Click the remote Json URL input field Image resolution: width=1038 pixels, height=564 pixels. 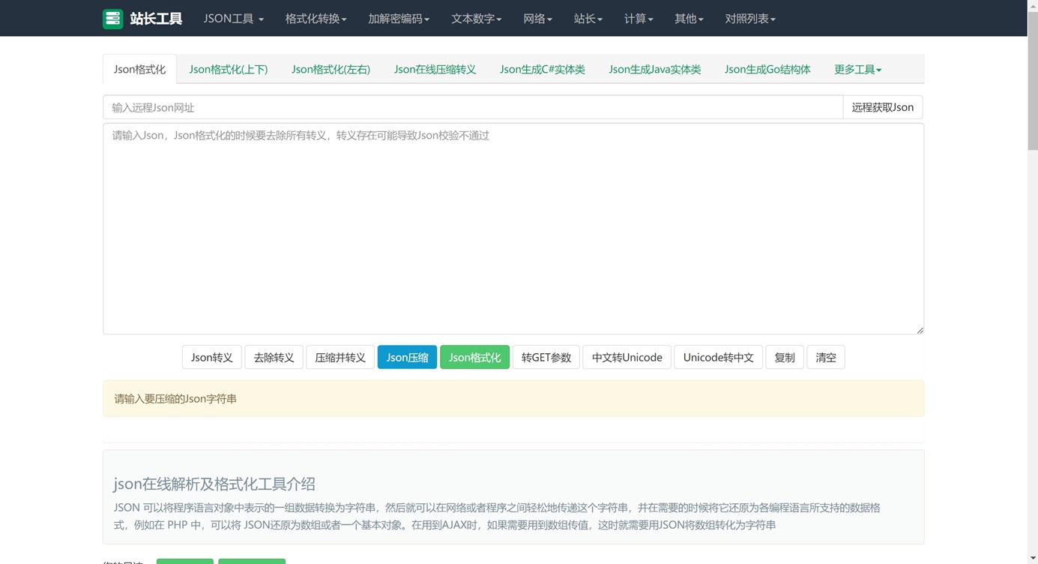[450, 107]
